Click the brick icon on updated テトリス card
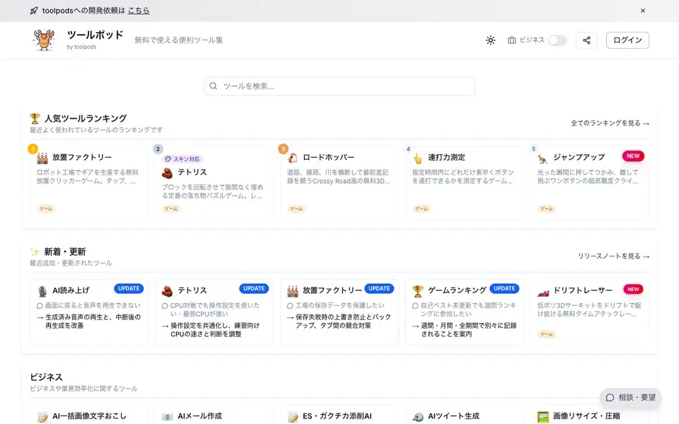 click(168, 291)
